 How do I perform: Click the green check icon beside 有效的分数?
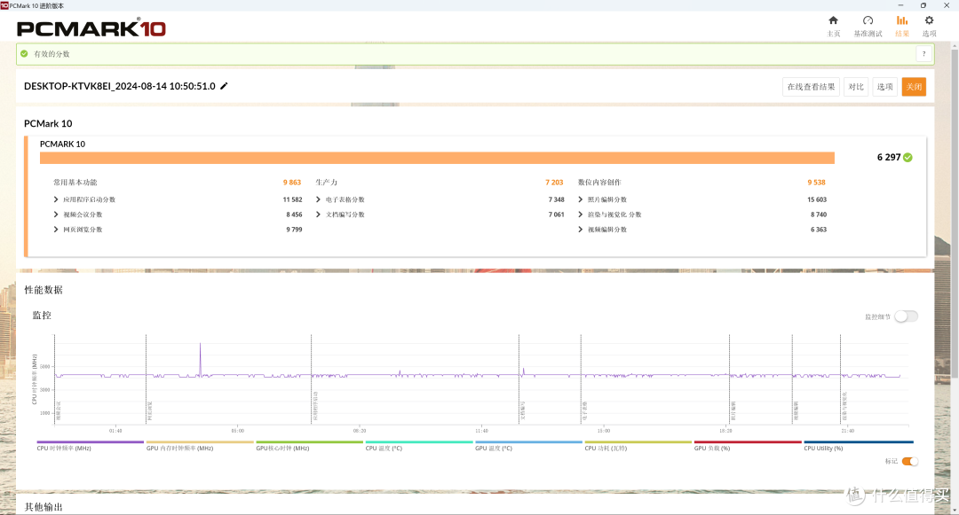tap(24, 54)
